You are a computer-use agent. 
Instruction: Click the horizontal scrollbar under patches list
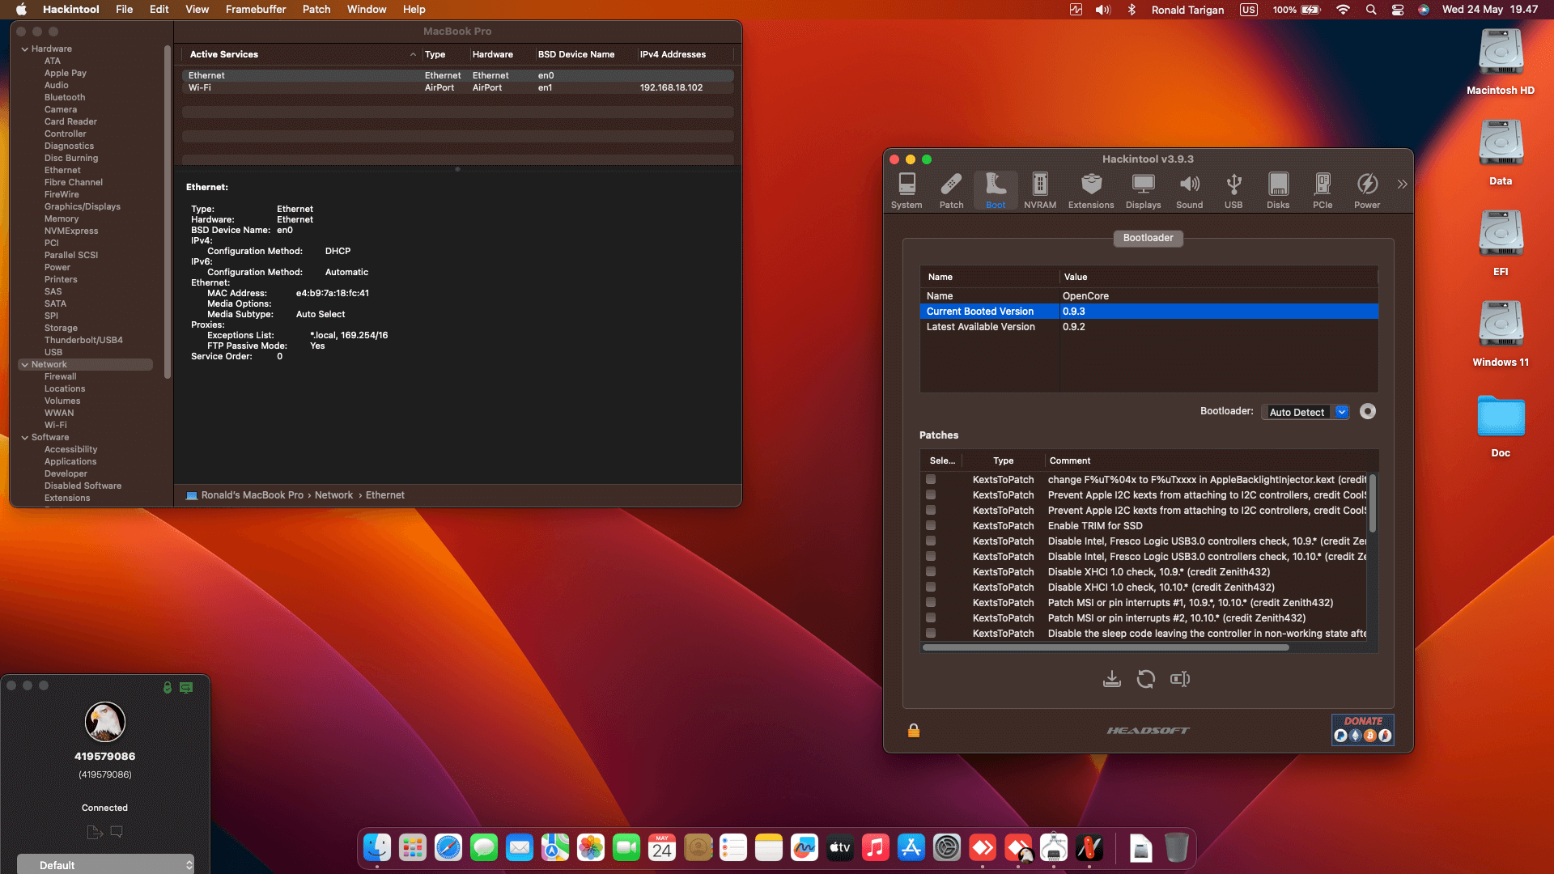(1105, 647)
